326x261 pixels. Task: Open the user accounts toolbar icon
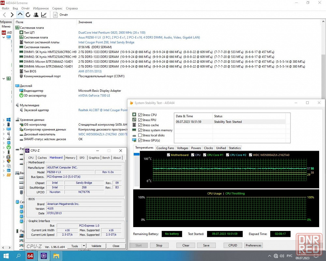[x=36, y=15]
